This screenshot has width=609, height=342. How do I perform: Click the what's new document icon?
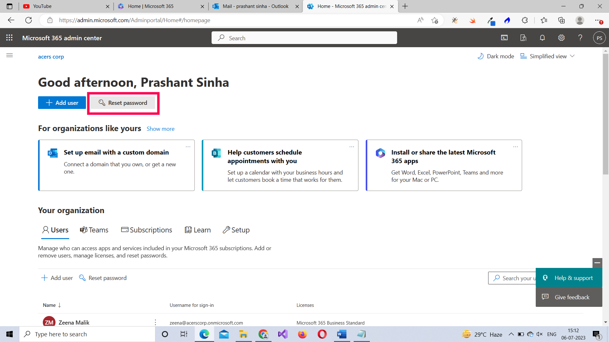(523, 38)
